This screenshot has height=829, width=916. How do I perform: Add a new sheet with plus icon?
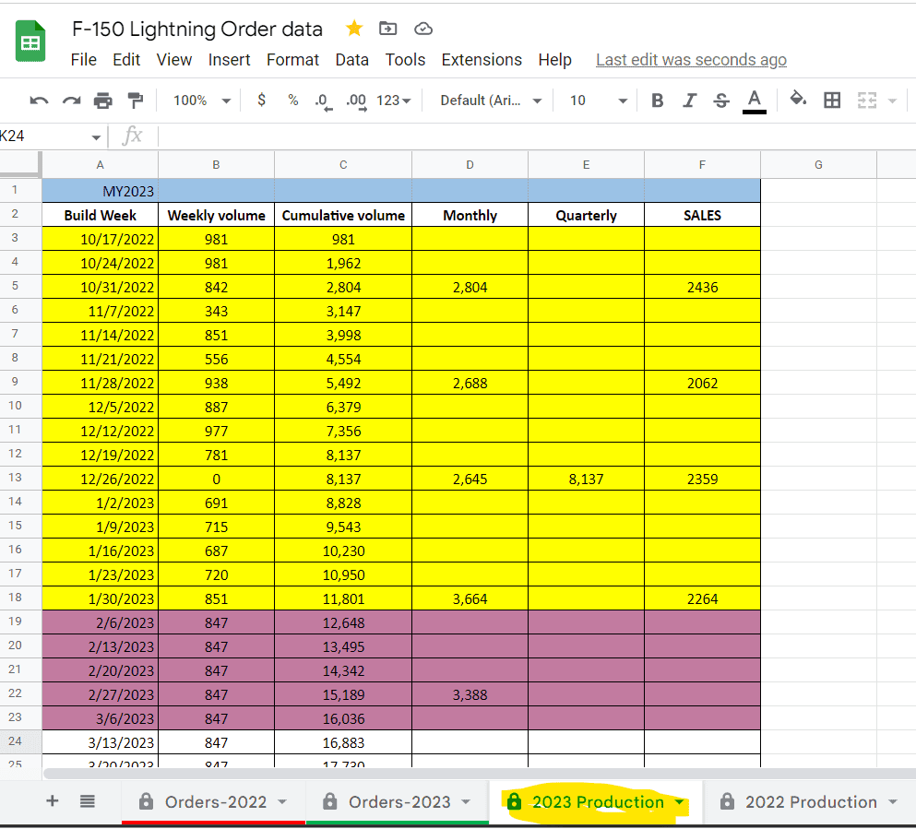pyautogui.click(x=53, y=801)
